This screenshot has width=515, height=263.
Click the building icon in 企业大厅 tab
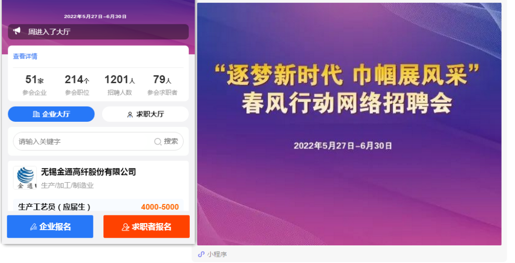tap(36, 114)
